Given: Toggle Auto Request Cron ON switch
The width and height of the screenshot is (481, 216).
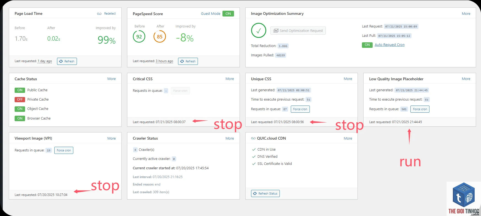Looking at the screenshot, I should click(x=367, y=45).
